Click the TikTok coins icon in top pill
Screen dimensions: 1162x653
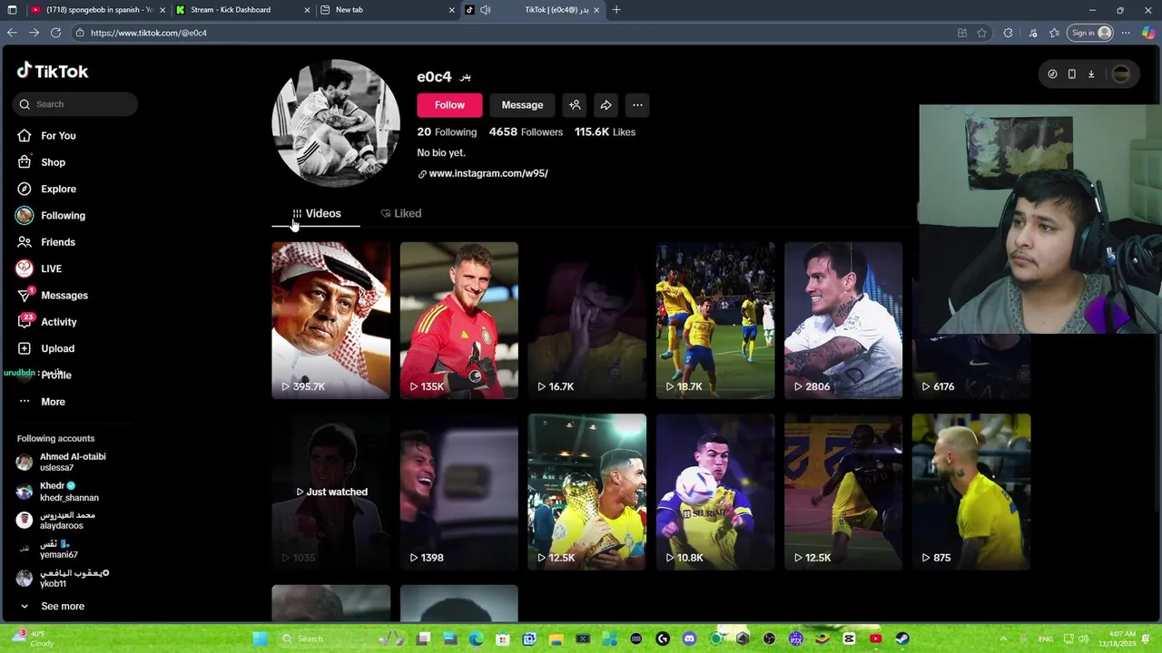1052,74
